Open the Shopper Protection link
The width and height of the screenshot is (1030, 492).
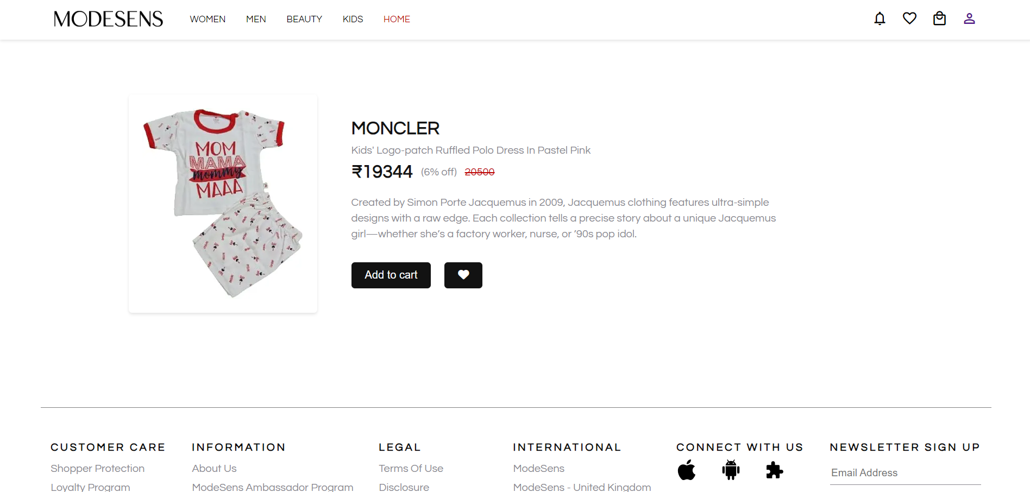98,468
